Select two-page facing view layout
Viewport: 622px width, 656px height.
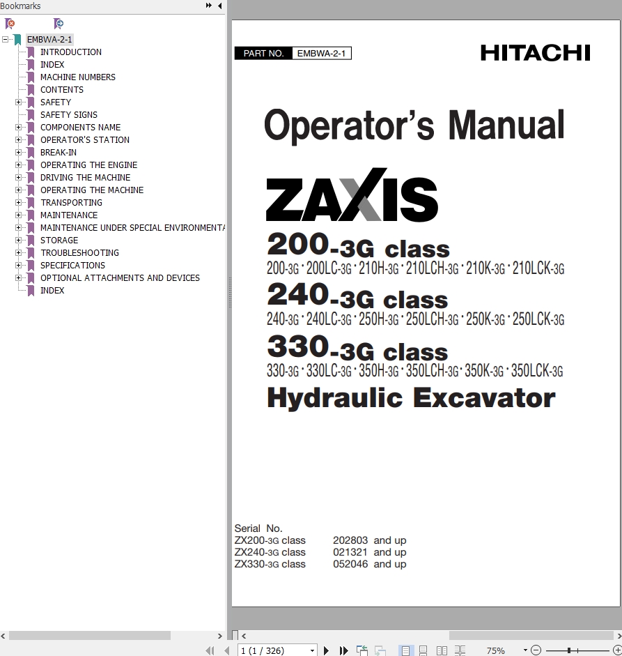point(442,650)
